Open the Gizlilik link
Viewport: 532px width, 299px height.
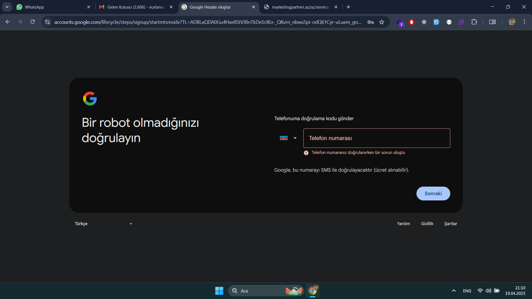coord(427,223)
